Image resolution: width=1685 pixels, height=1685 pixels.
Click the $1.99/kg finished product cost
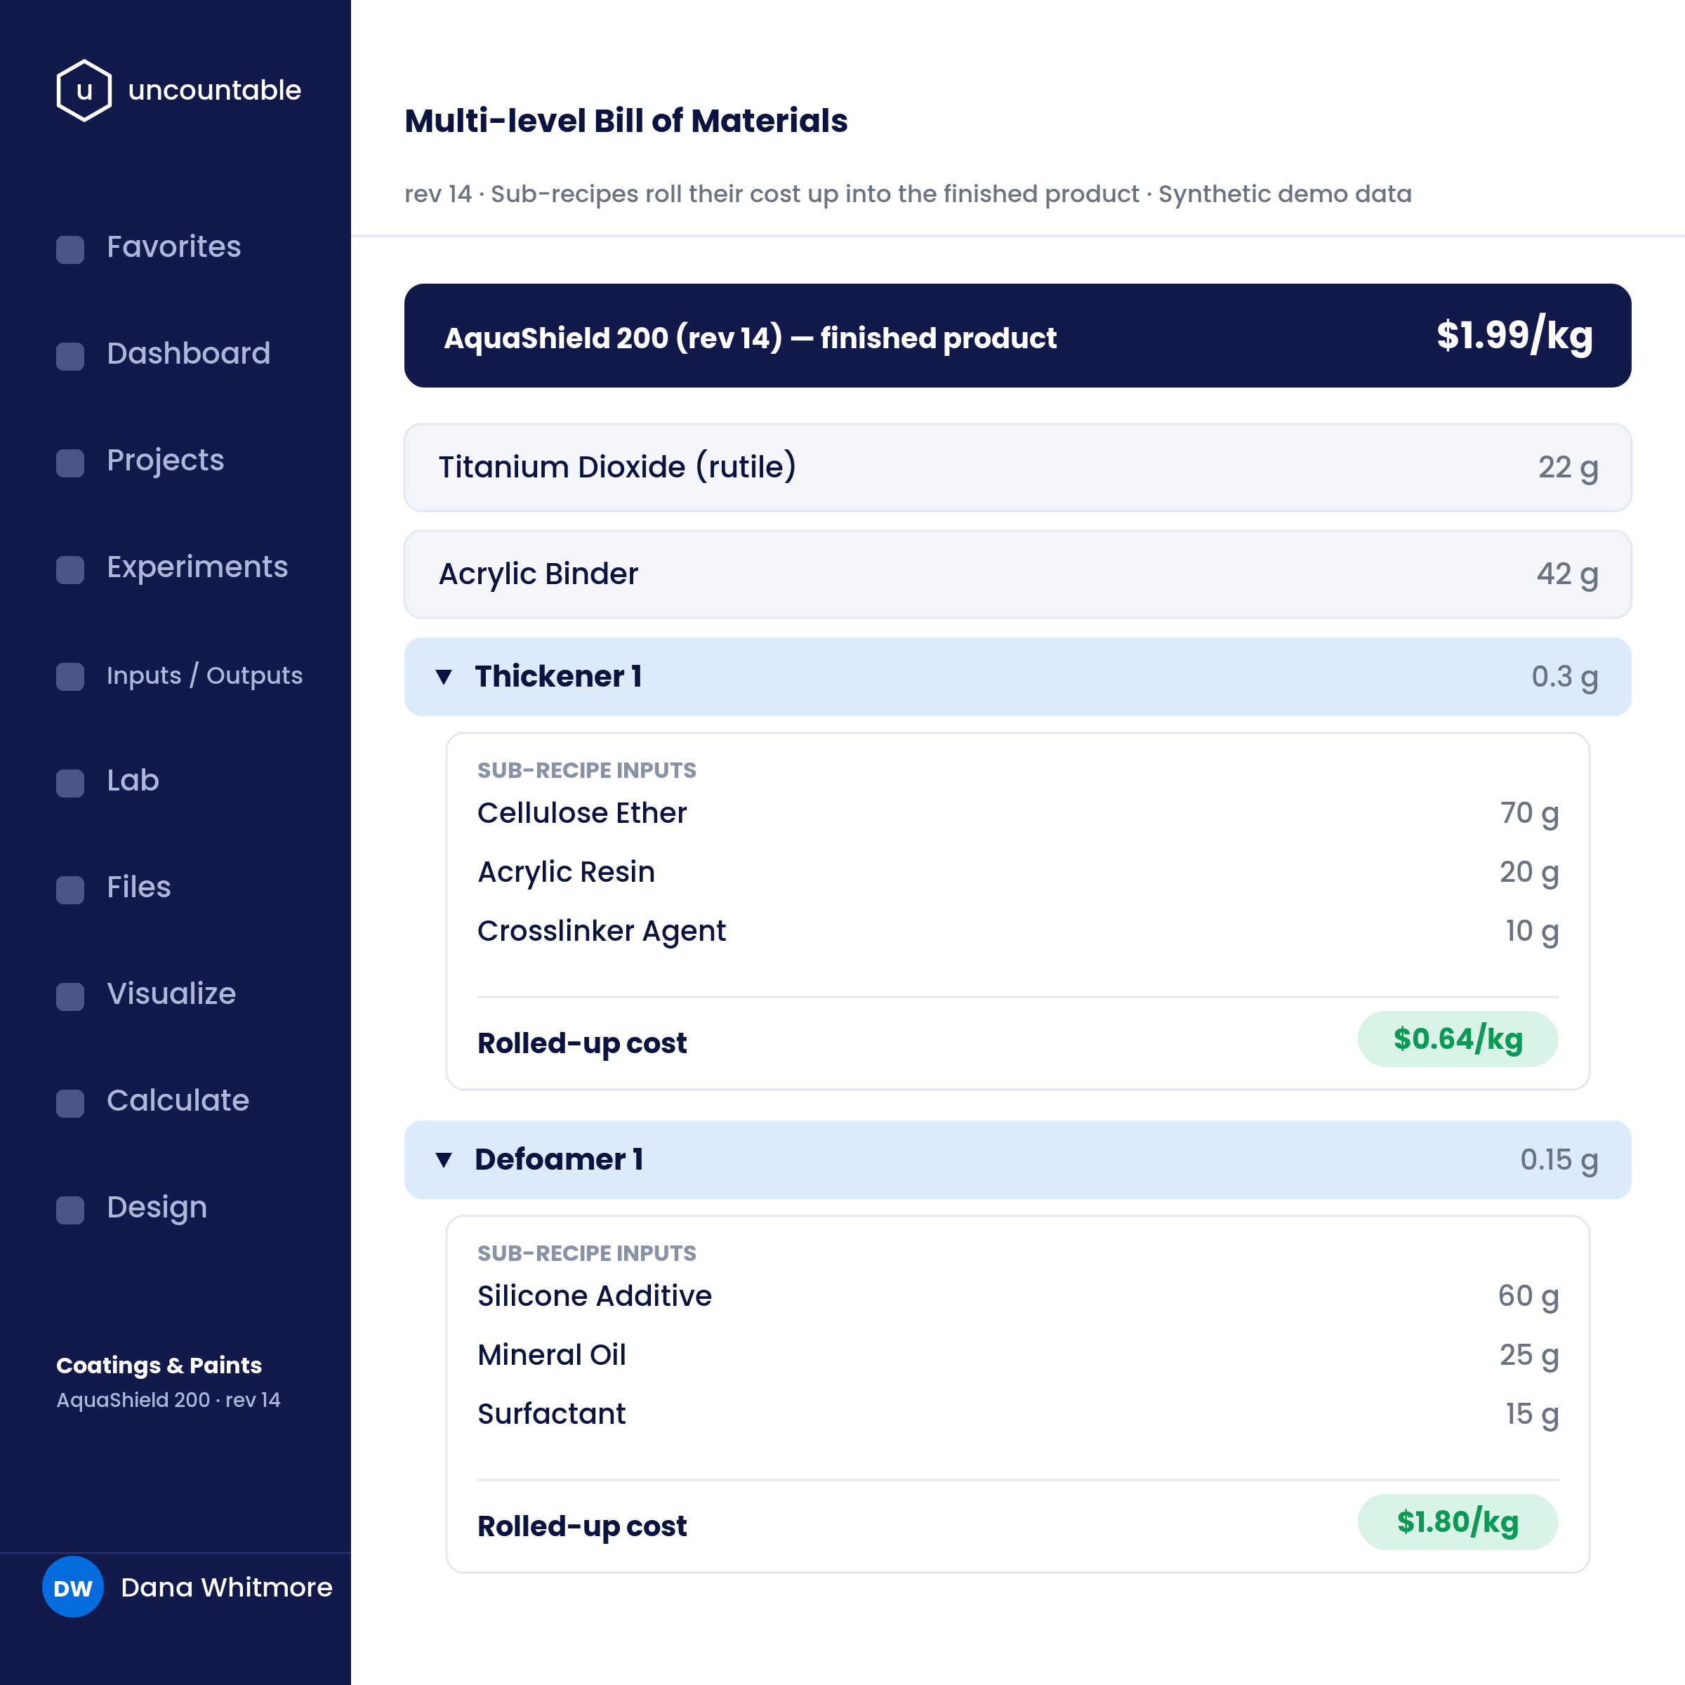click(x=1515, y=336)
